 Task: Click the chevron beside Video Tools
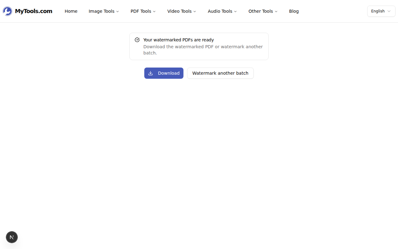coord(195,12)
